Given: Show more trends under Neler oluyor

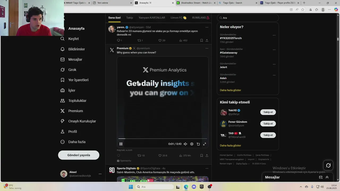Looking at the screenshot, I should 231,90.
